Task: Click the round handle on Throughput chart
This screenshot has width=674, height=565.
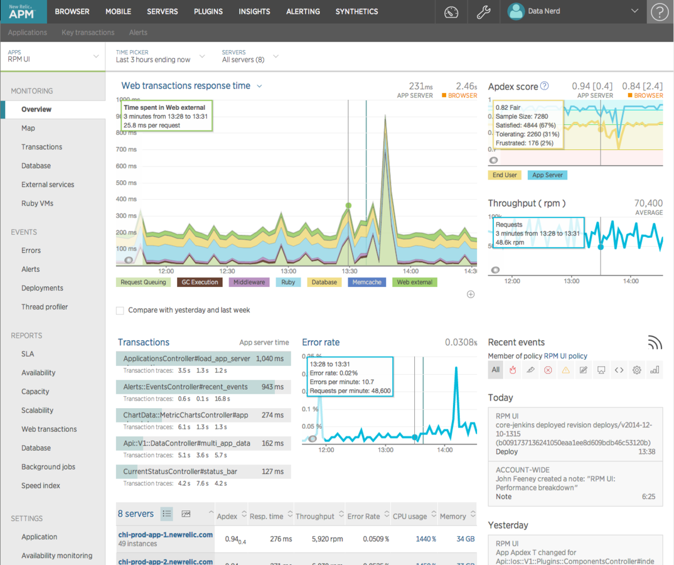Action: coord(496,270)
